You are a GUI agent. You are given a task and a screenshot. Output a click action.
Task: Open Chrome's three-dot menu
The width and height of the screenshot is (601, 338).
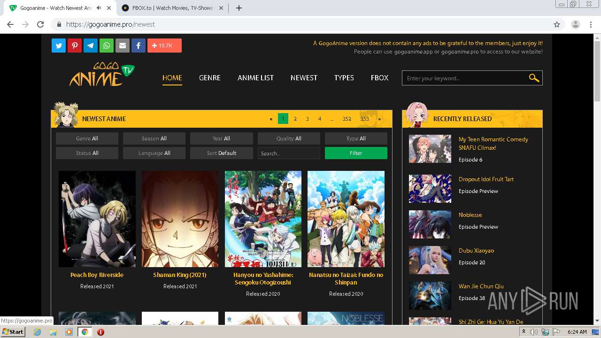(591, 24)
